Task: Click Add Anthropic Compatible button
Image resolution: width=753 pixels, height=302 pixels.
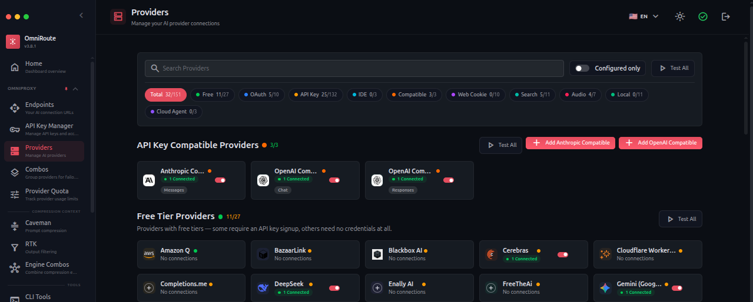Action: coord(570,143)
